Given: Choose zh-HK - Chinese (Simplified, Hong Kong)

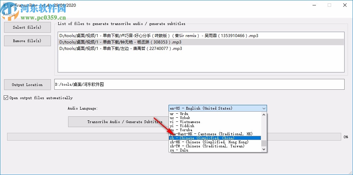Looking at the screenshot, I should 215,142.
